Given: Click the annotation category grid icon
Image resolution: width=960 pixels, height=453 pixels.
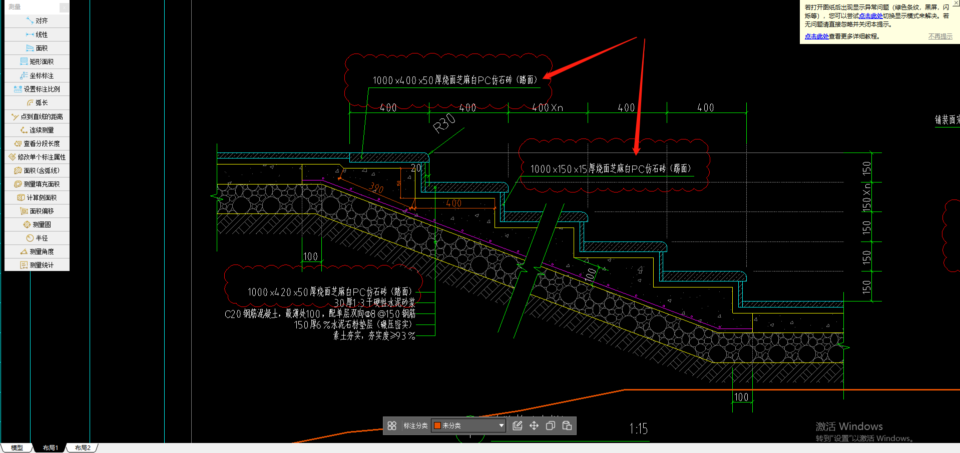Looking at the screenshot, I should (x=392, y=425).
